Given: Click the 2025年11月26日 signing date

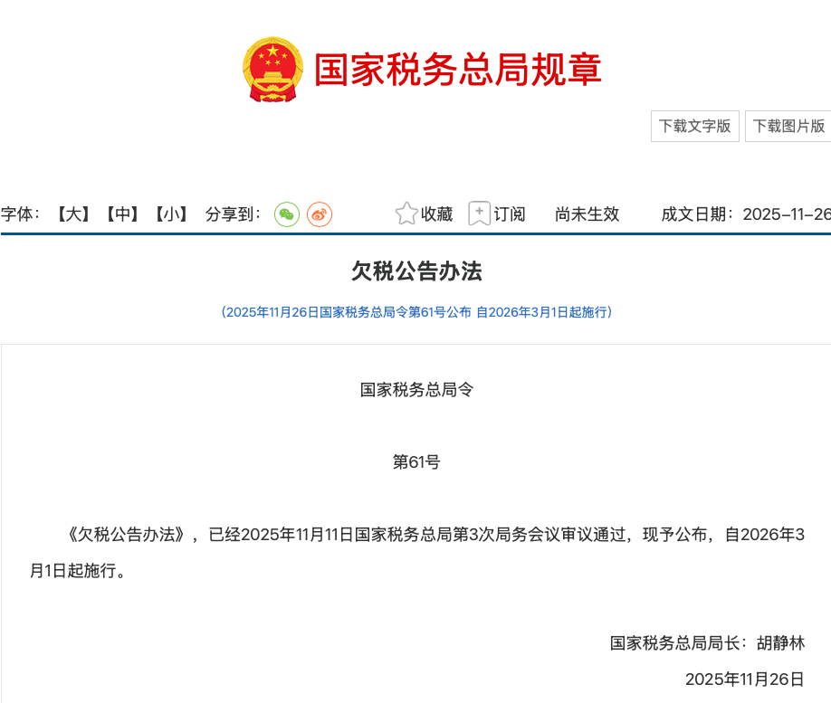Looking at the screenshot, I should tap(744, 679).
